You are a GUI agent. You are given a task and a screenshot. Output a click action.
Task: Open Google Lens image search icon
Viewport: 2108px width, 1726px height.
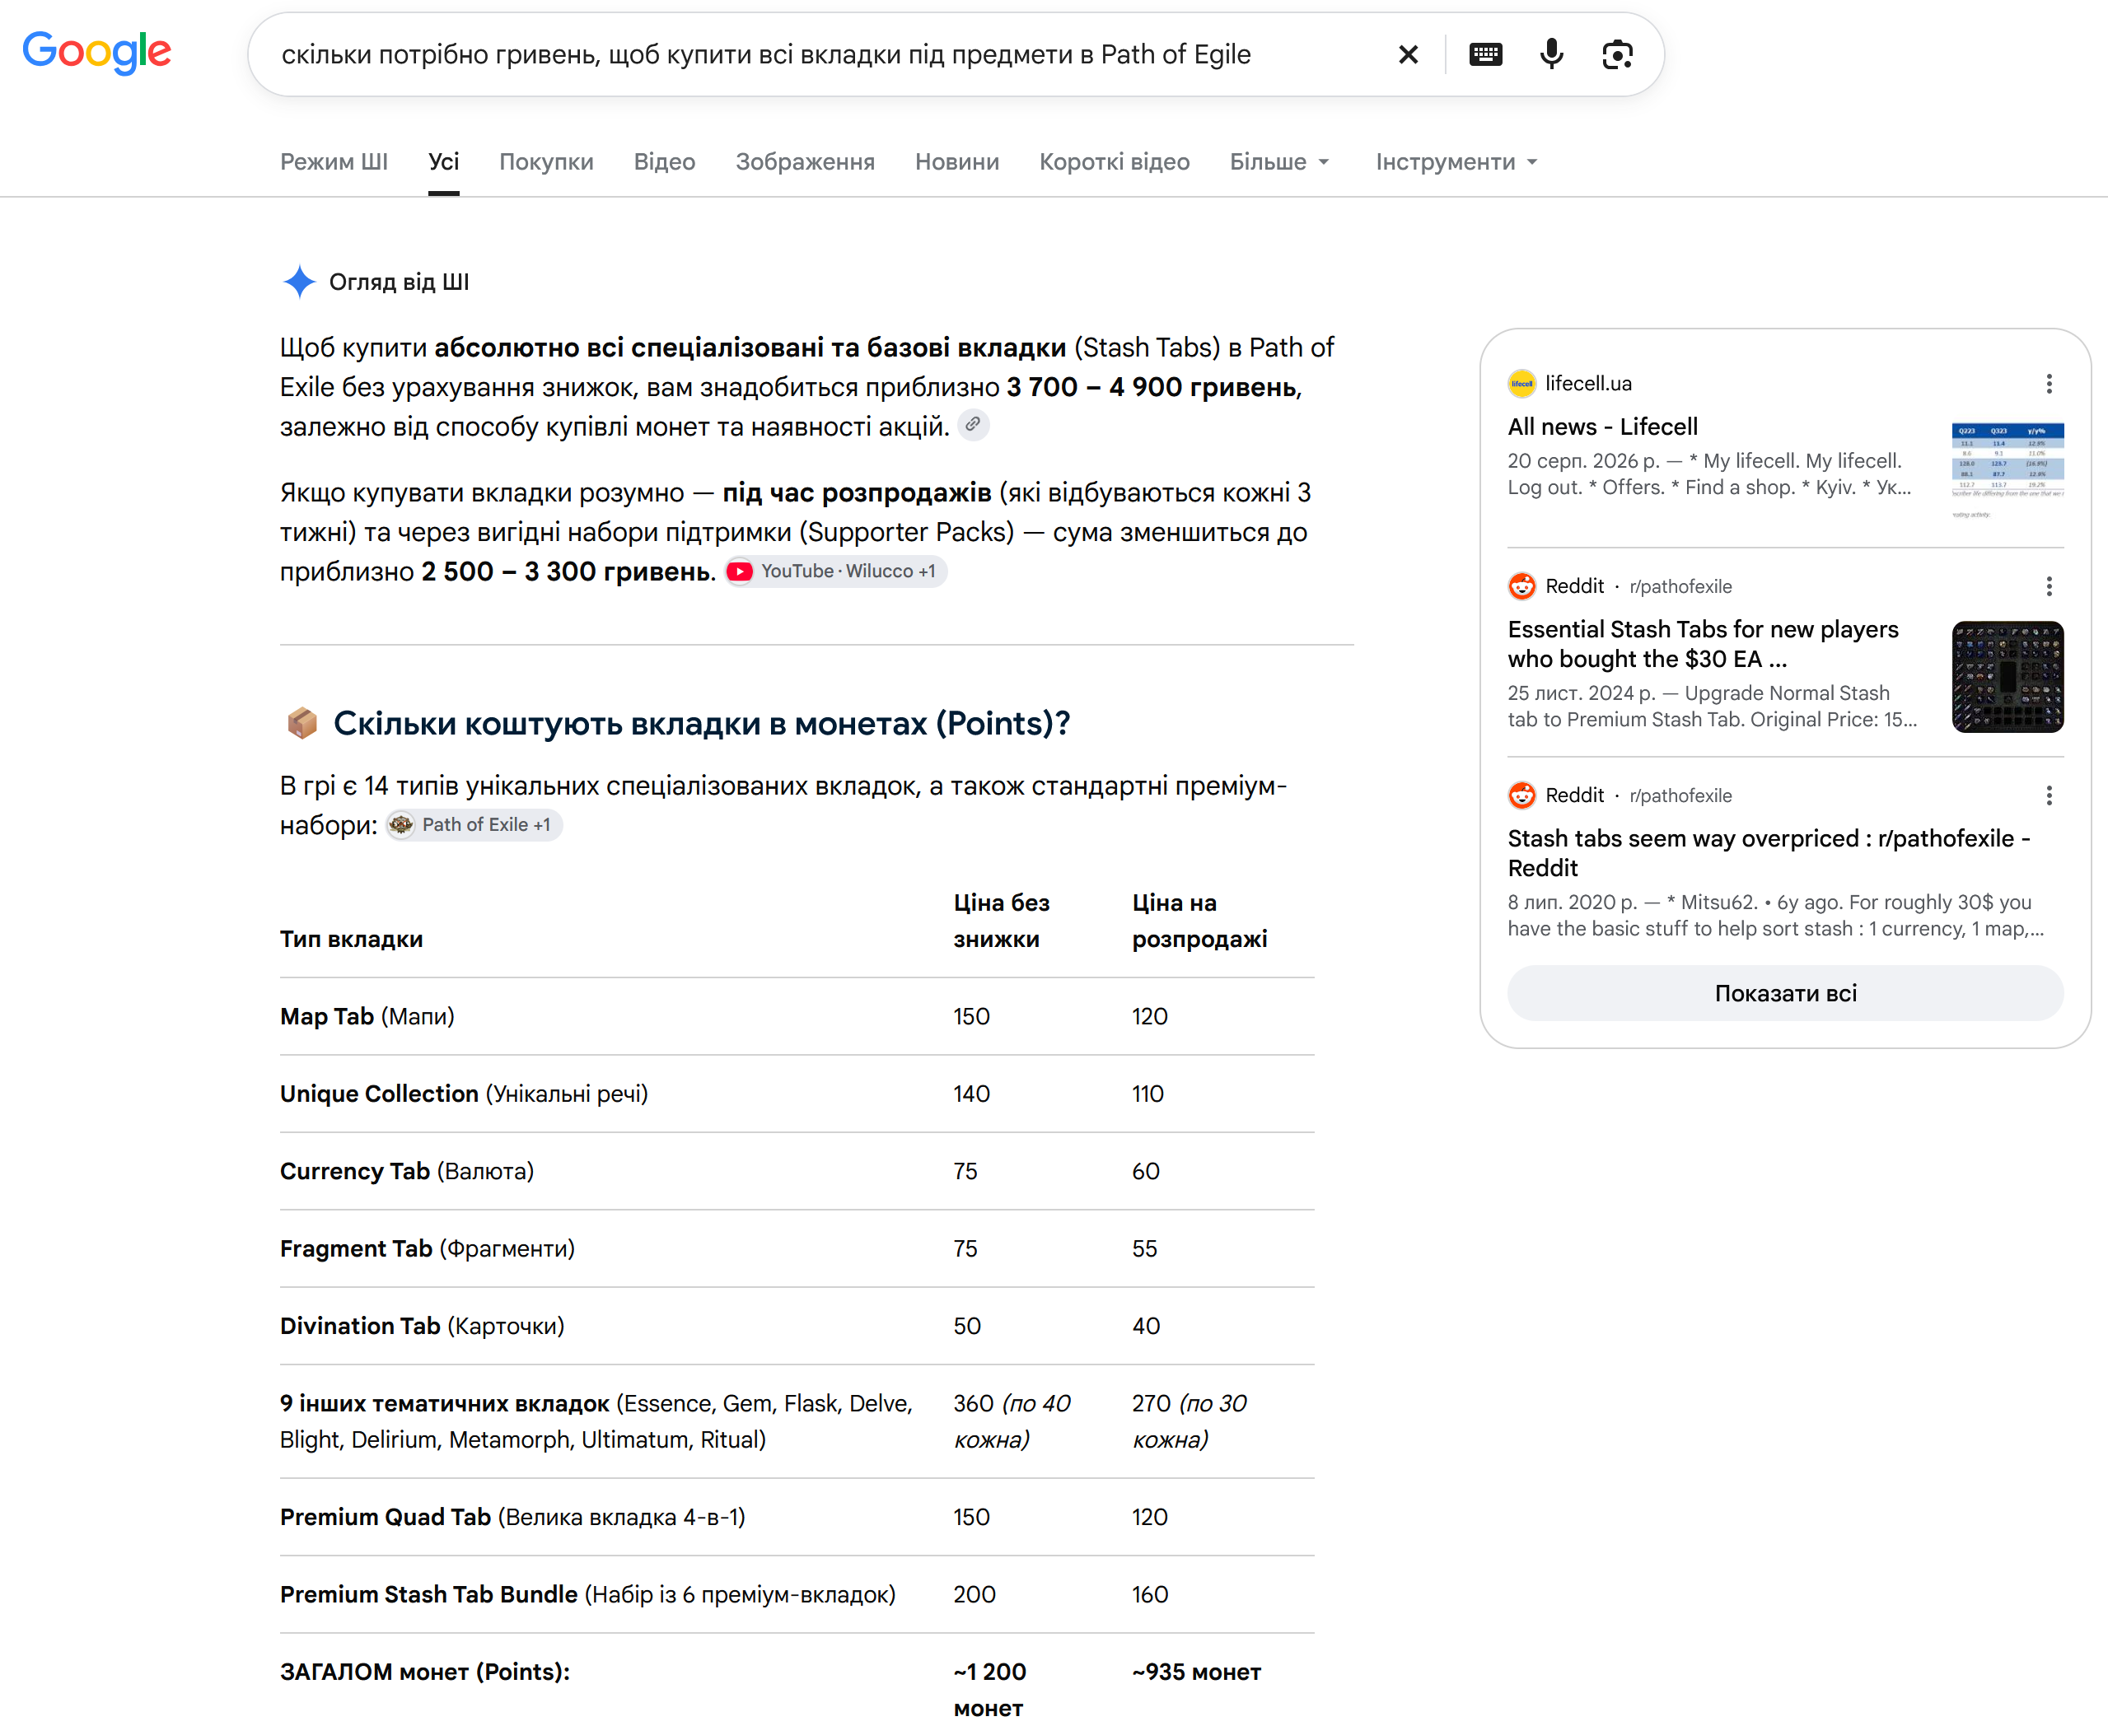tap(1618, 54)
